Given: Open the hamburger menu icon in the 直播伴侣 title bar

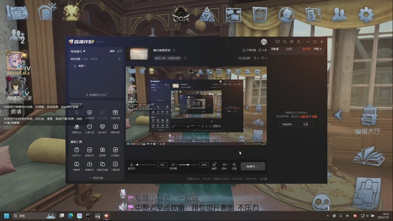Looking at the screenshot, I should pyautogui.click(x=299, y=42).
